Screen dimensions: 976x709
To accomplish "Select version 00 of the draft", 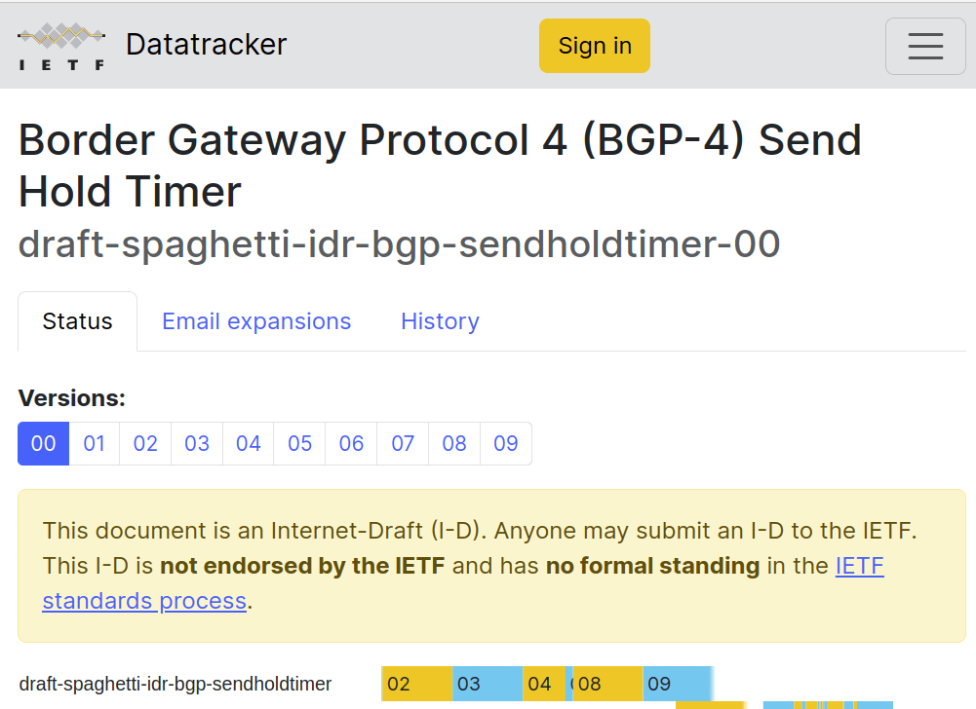I will pyautogui.click(x=44, y=444).
